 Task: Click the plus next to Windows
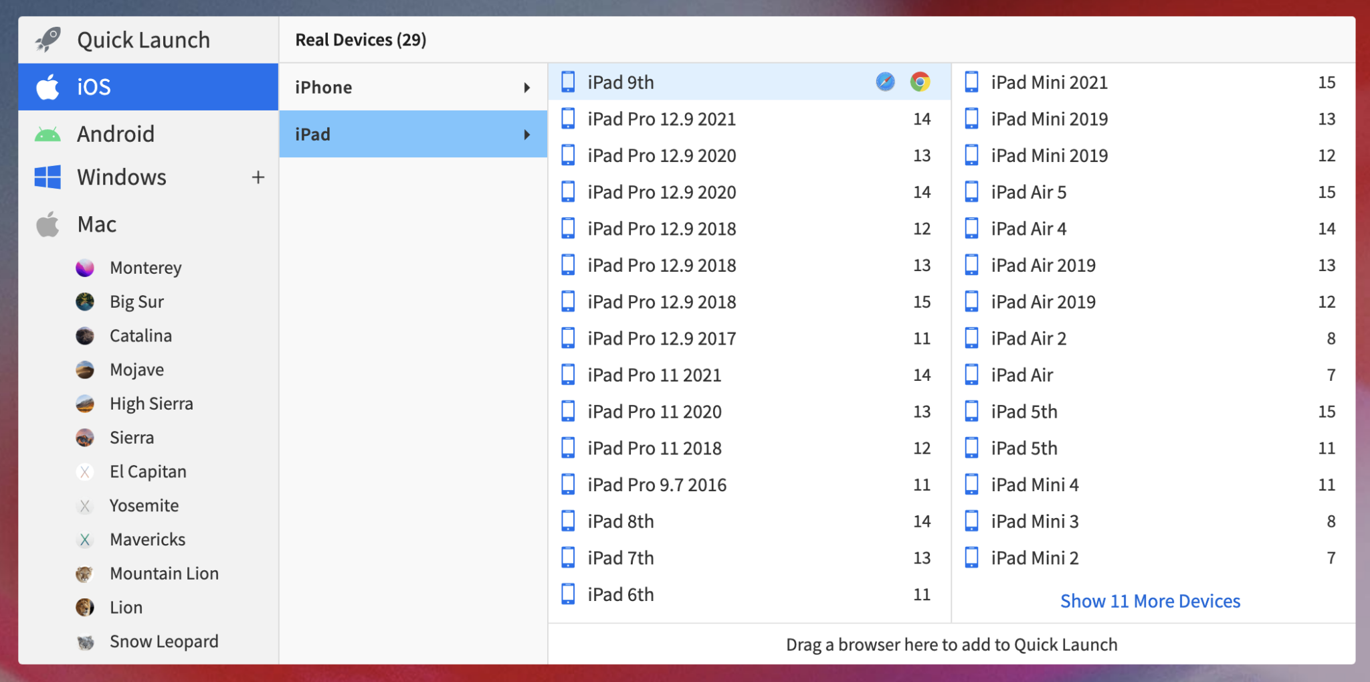point(258,177)
